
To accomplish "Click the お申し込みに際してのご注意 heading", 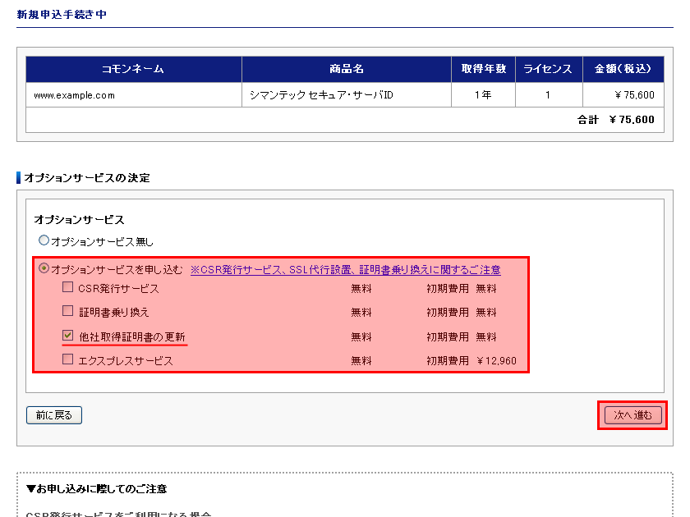I will coord(96,489).
